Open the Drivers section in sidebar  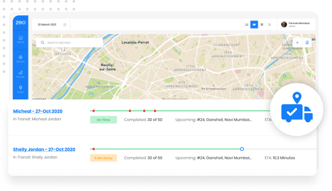tap(21, 59)
